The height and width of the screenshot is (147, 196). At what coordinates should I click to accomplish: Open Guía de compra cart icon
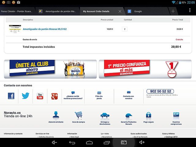tap(78, 115)
